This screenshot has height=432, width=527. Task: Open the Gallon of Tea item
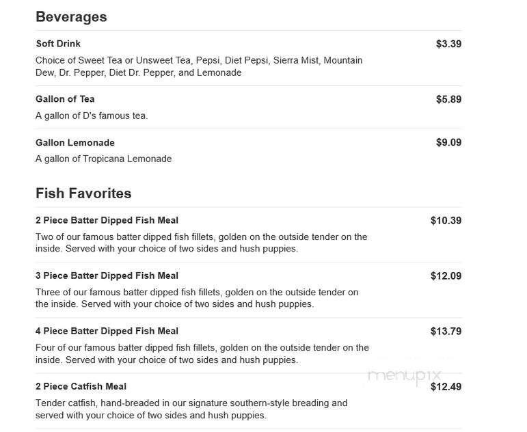coord(65,99)
